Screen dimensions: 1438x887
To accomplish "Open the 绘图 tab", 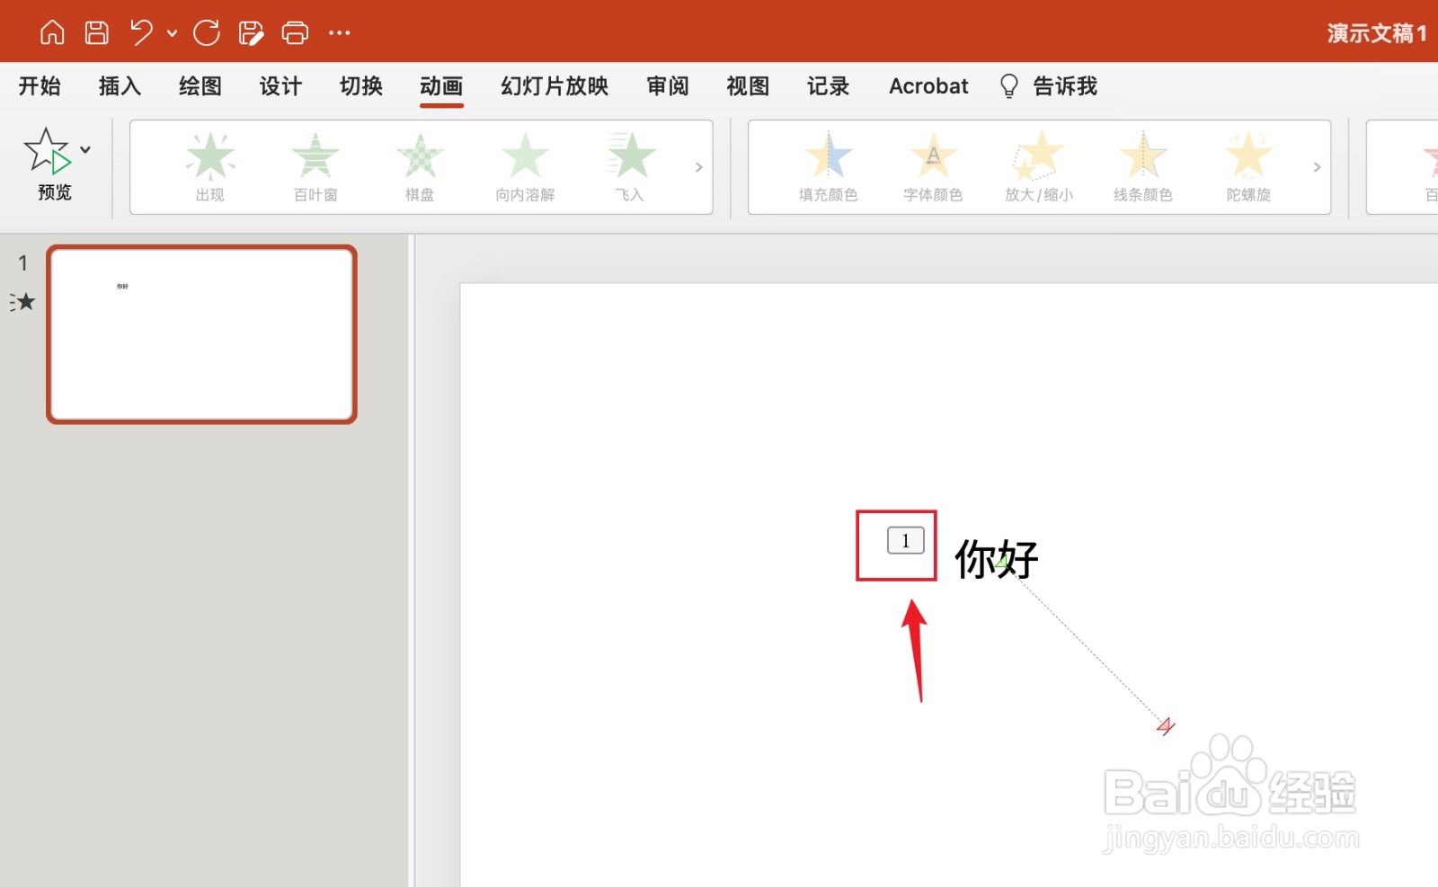I will [x=200, y=86].
